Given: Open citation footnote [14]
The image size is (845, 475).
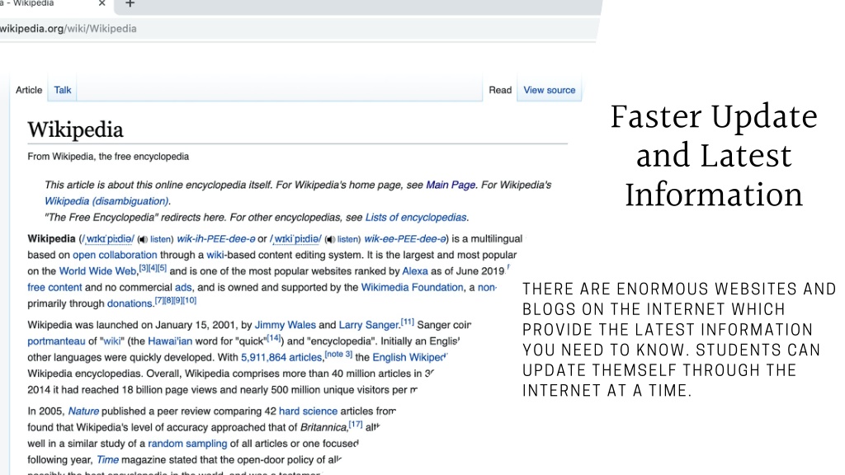Looking at the screenshot, I should (x=274, y=338).
